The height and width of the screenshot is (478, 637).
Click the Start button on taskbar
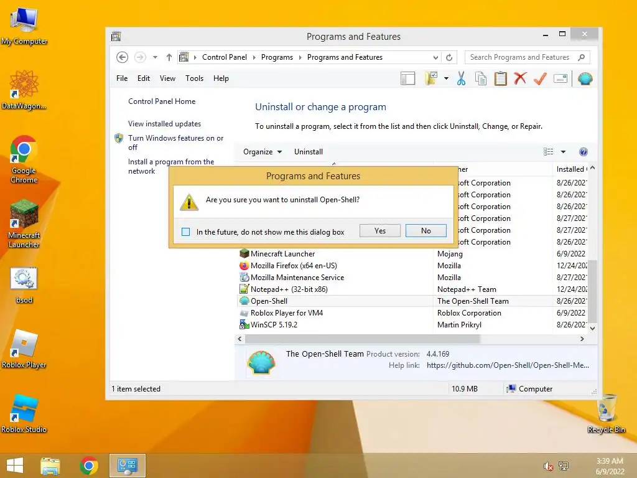click(x=15, y=466)
